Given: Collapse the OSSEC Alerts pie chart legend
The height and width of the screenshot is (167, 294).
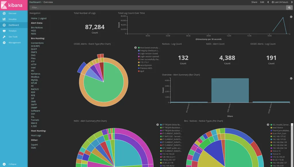Looking at the screenshot, I should 136,48.
